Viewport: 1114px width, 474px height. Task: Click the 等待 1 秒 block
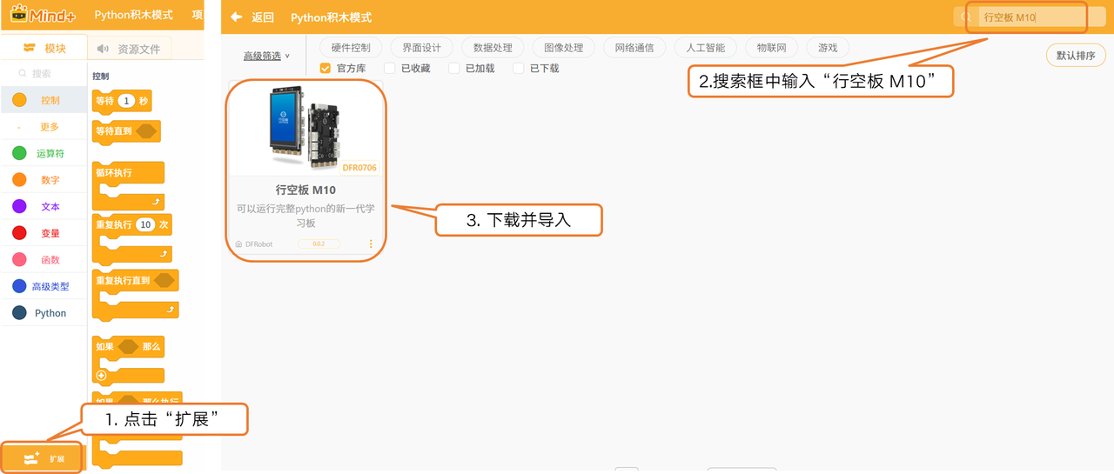[122, 101]
